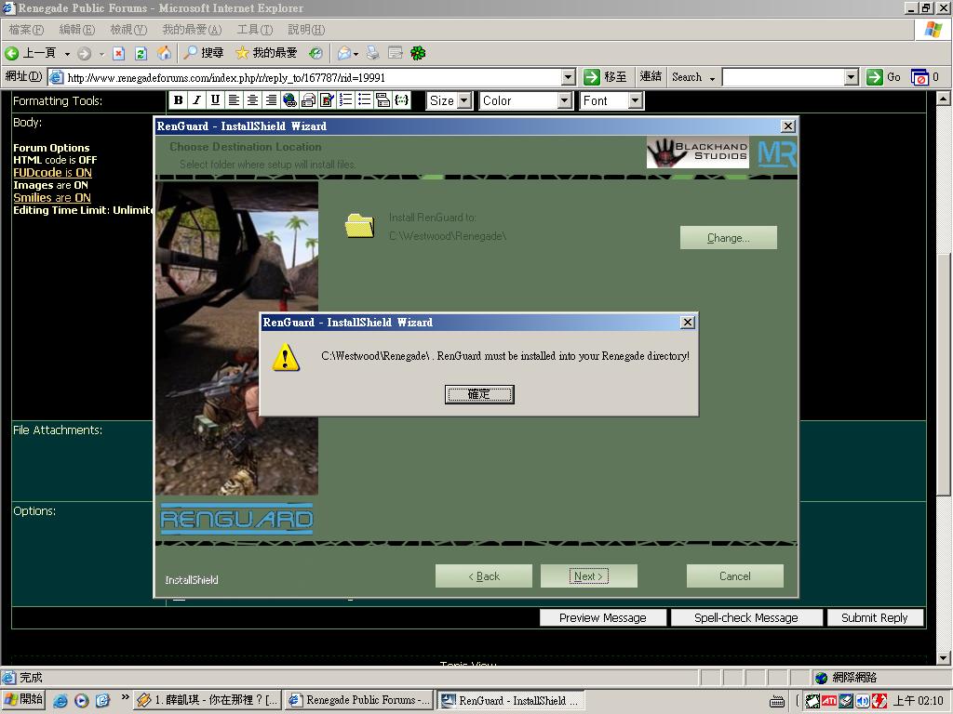Toggle the Italic formatting icon
953x714 pixels.
tap(196, 100)
